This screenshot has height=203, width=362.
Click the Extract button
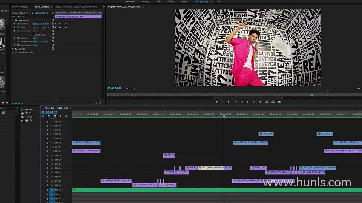(273, 102)
